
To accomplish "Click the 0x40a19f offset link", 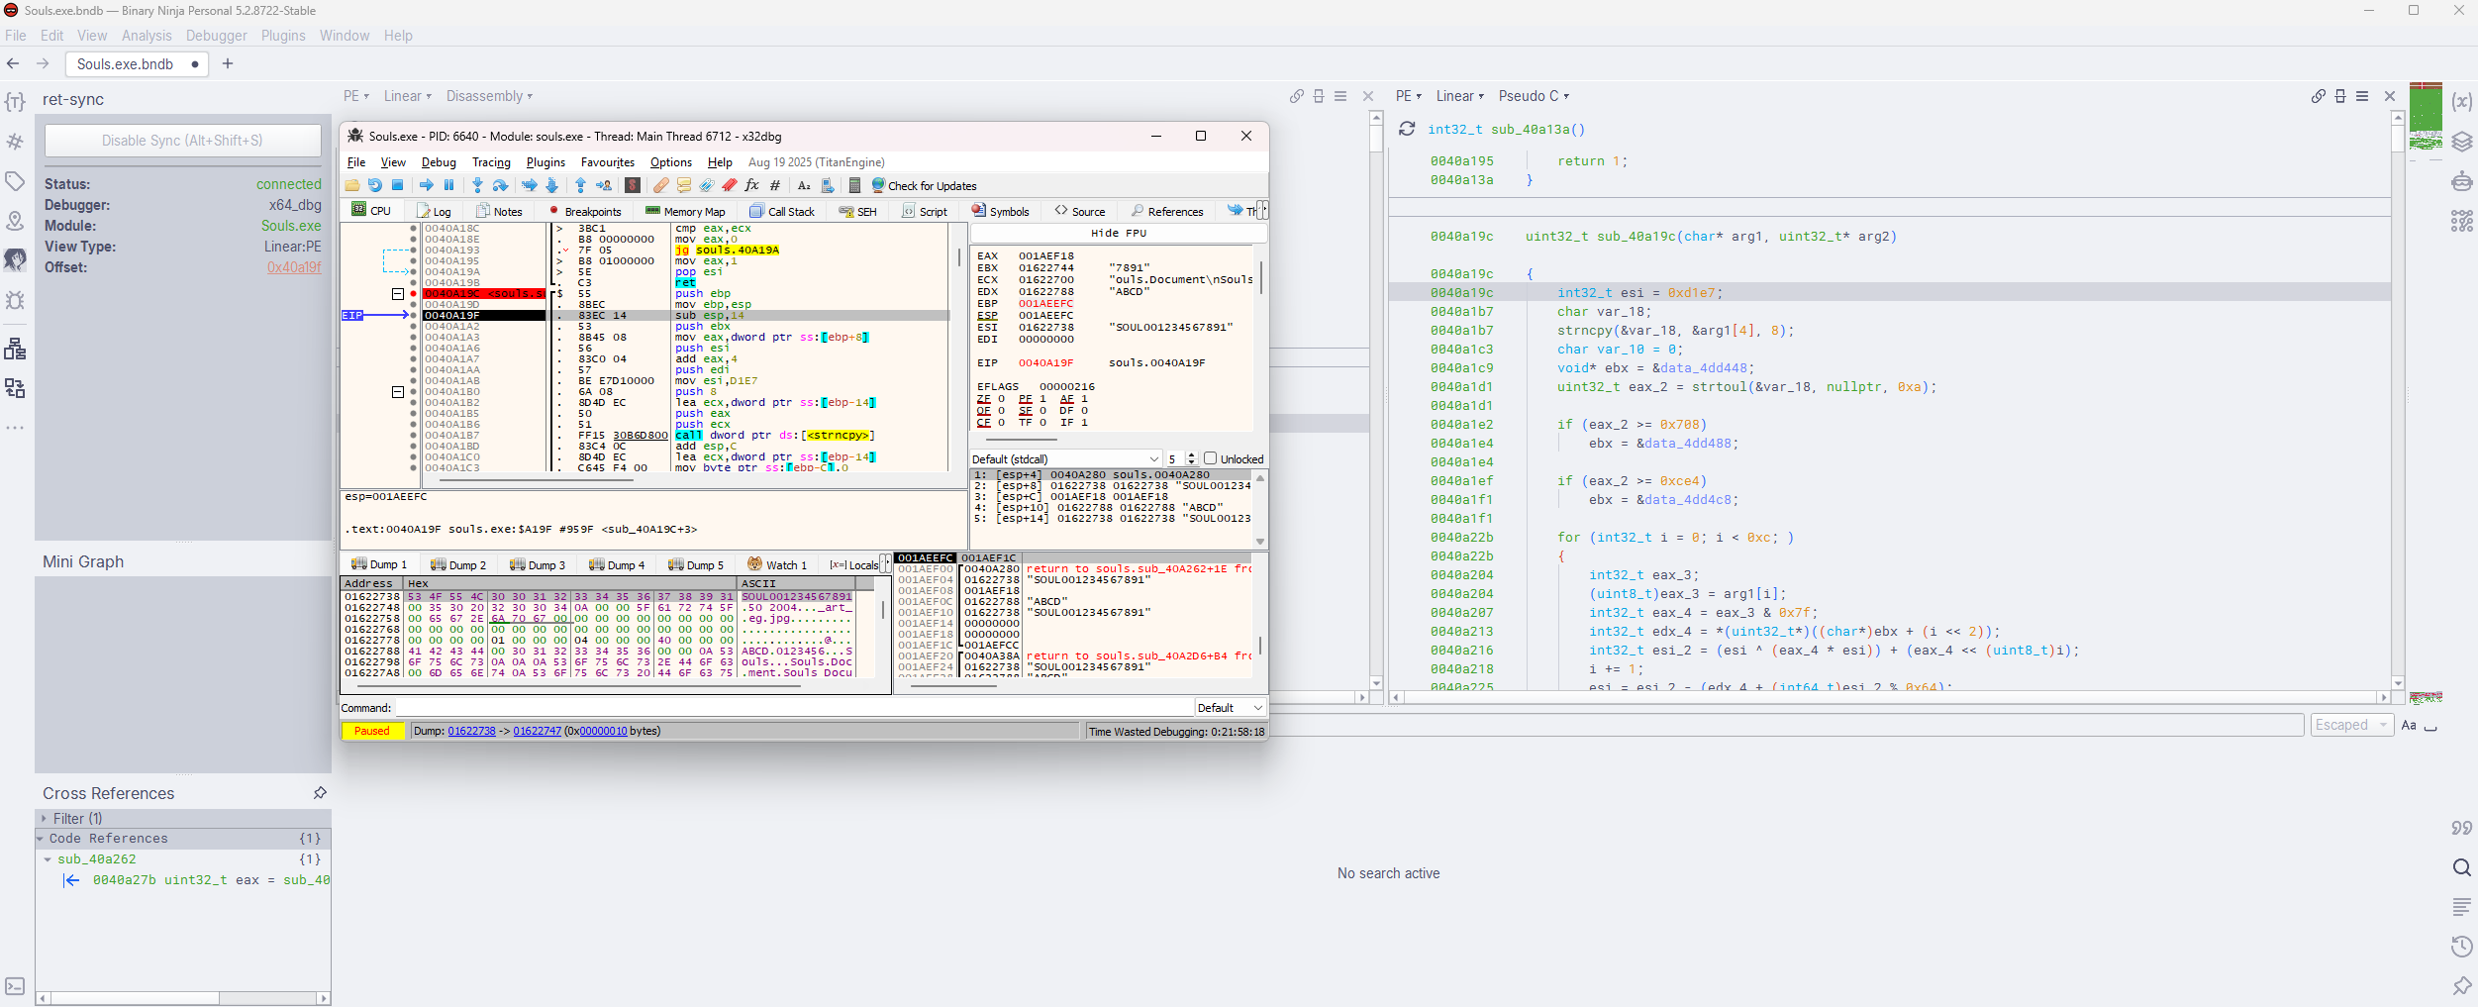I will 293,267.
